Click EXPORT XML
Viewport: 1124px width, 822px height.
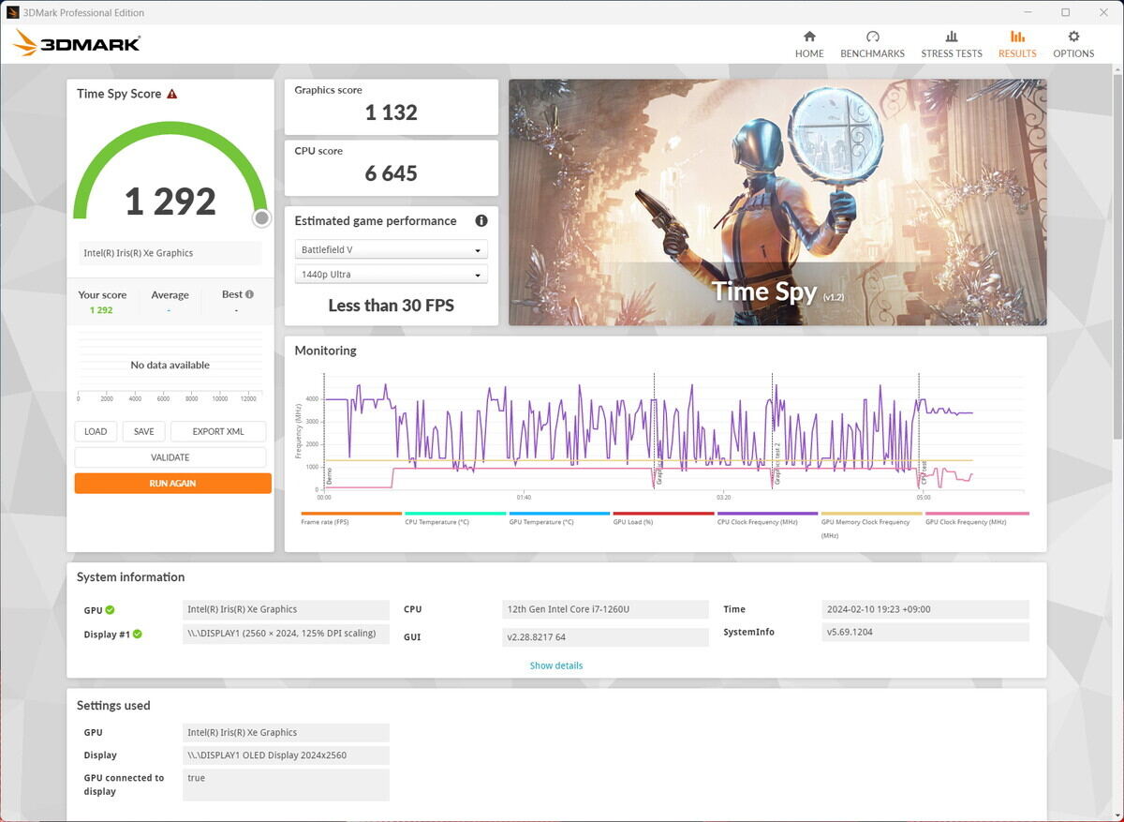pos(218,432)
